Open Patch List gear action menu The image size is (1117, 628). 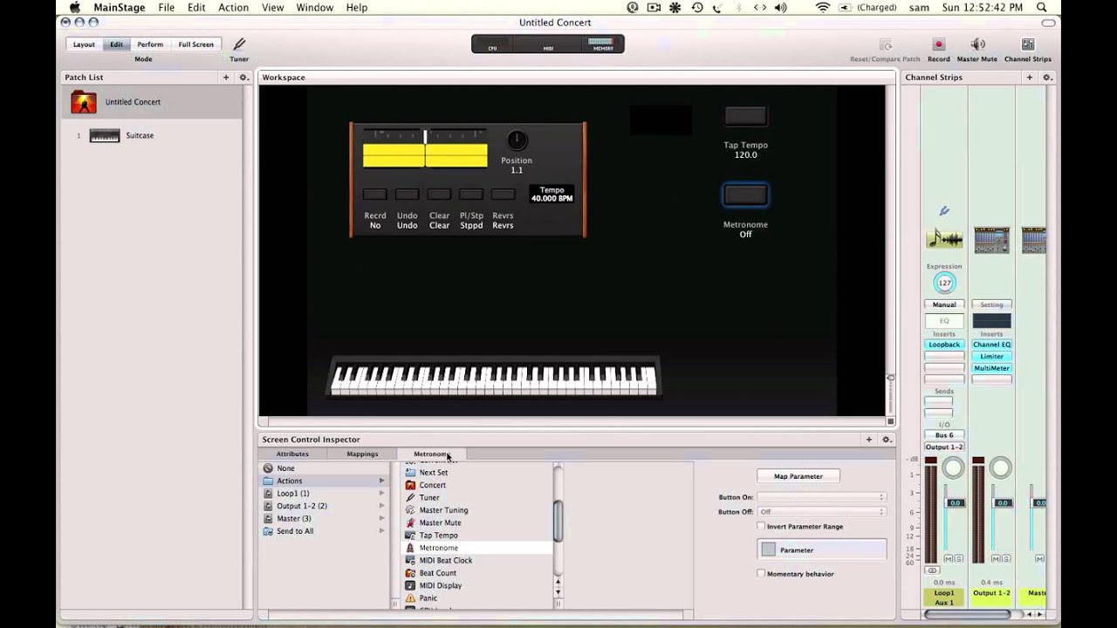tap(243, 78)
